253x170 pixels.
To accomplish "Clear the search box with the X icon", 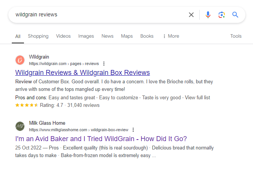I will (191, 15).
